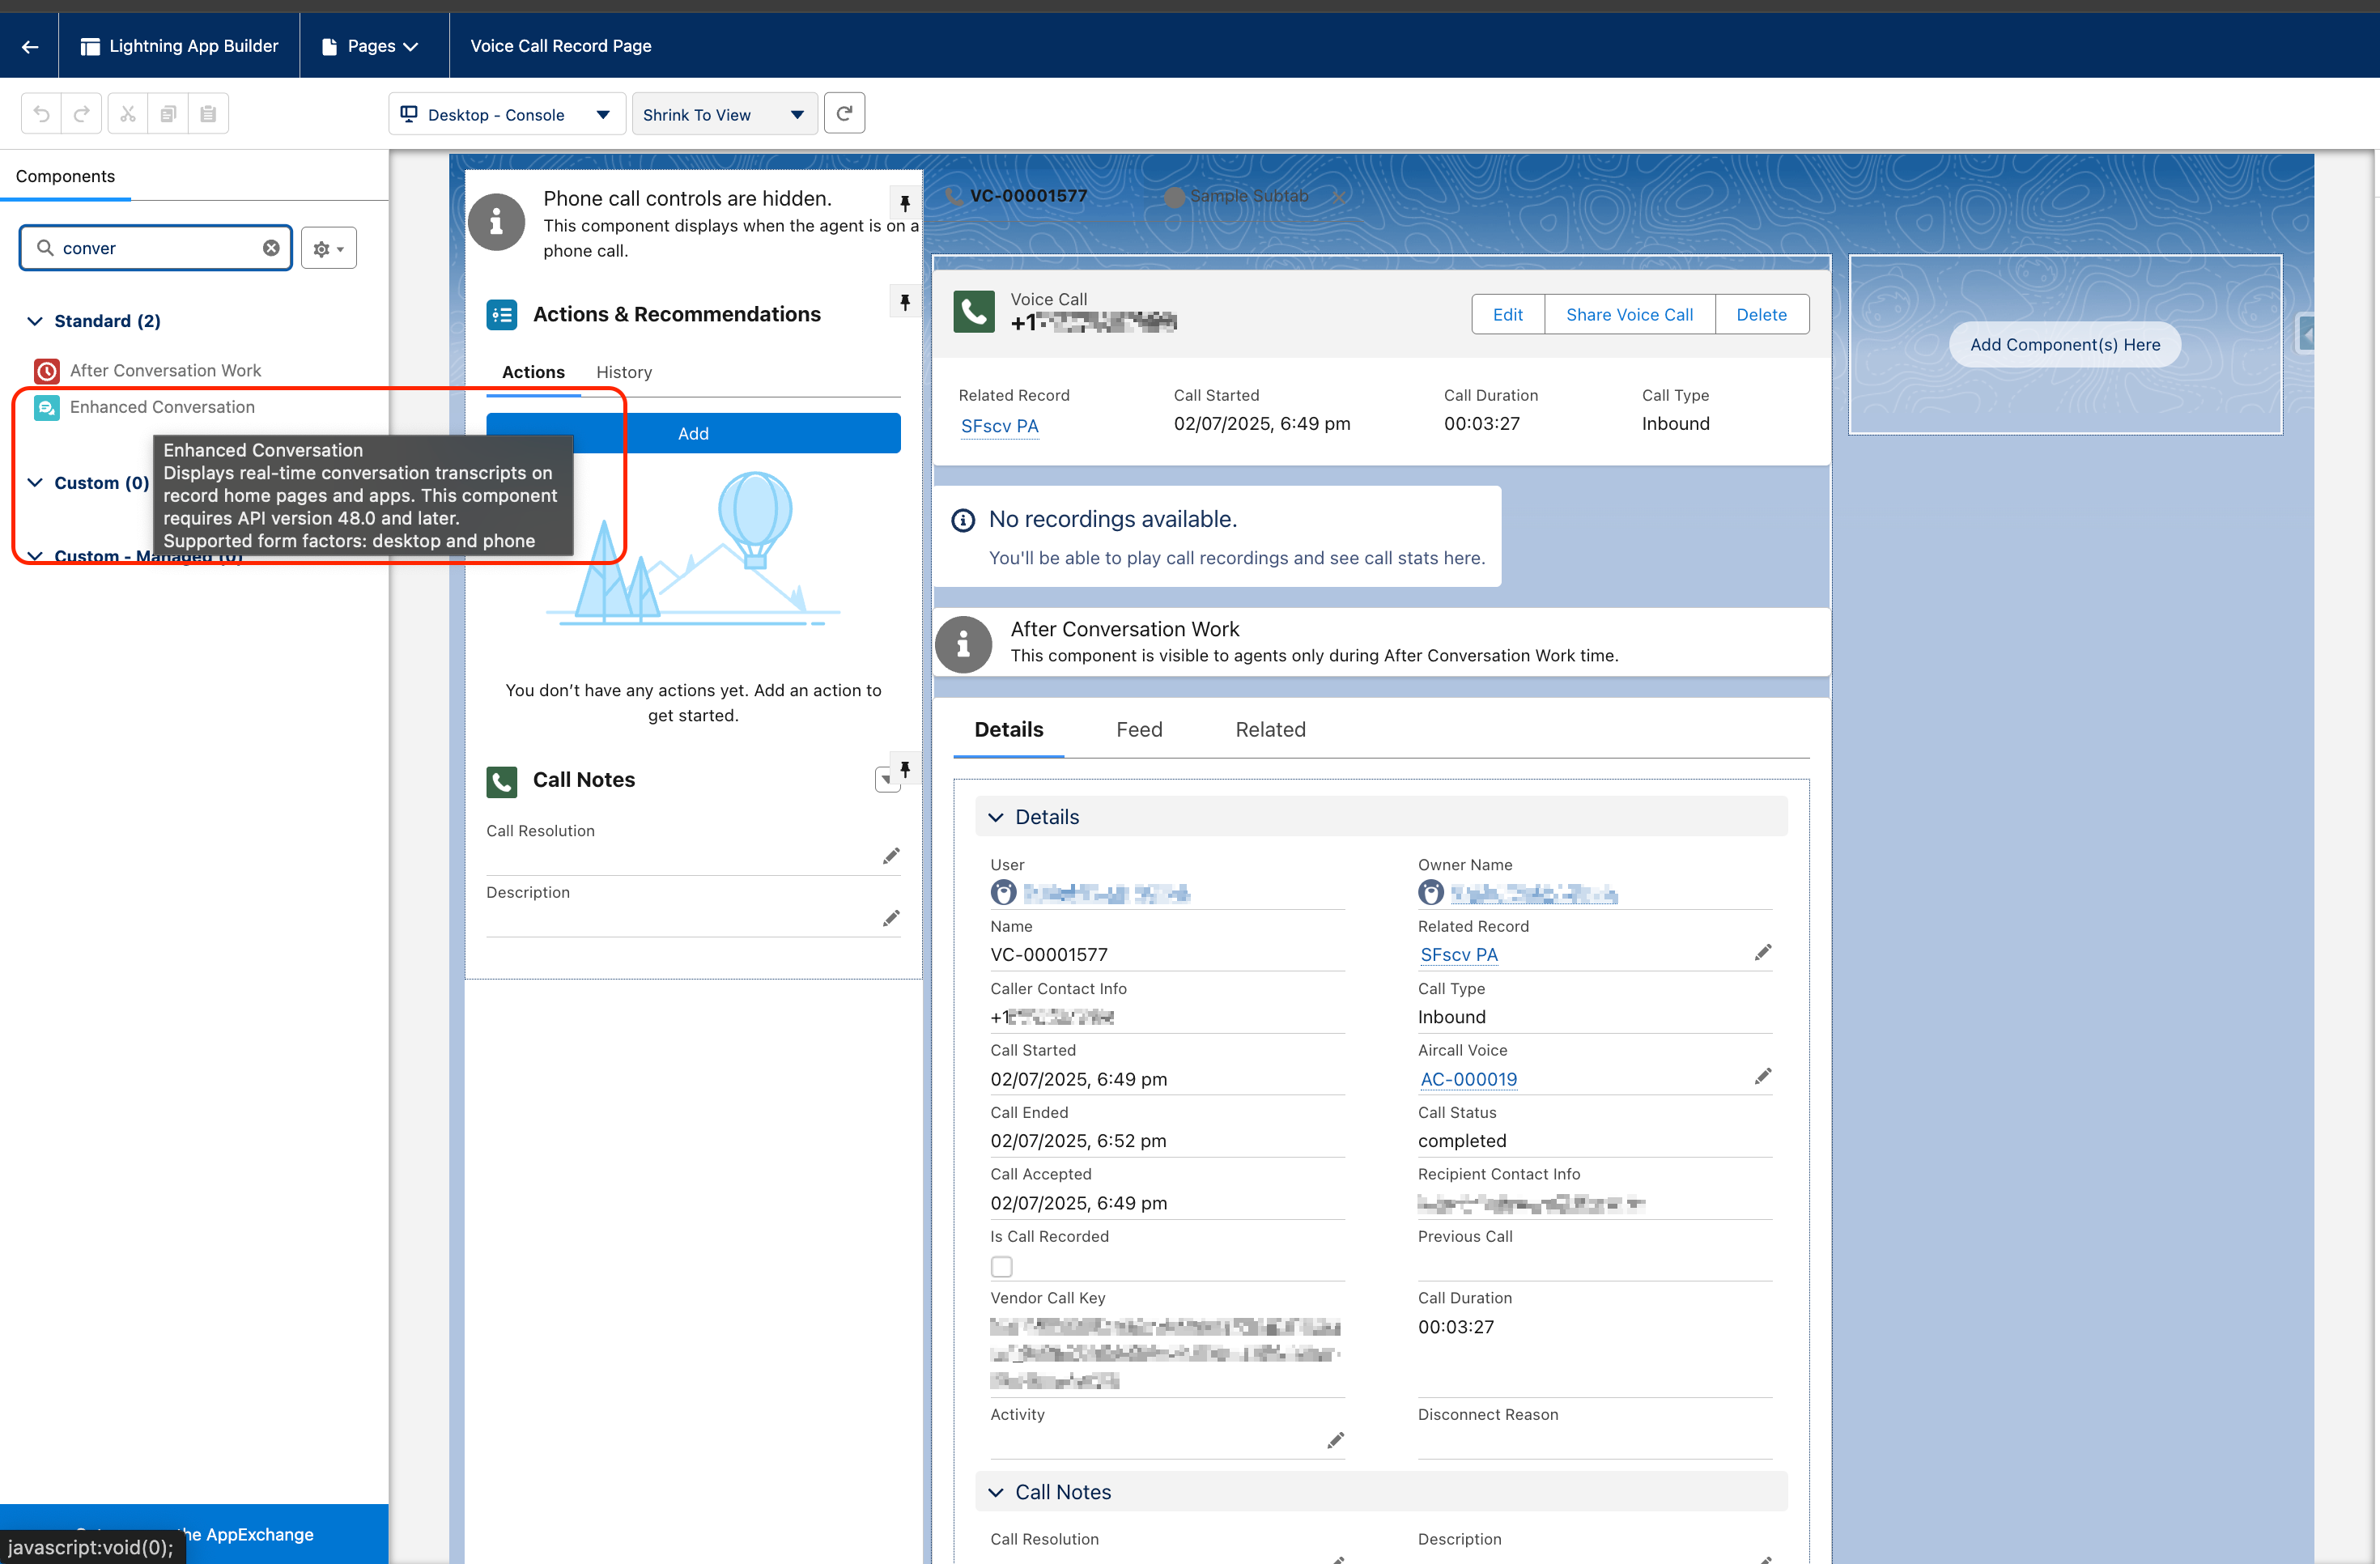Open the Desktop - Console form factor dropdown

tap(507, 115)
